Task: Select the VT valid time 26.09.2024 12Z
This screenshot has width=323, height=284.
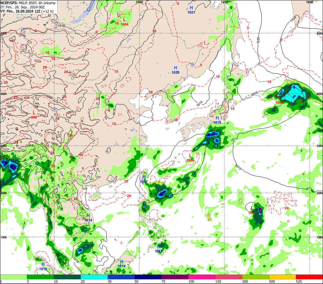Action: pyautogui.click(x=27, y=11)
